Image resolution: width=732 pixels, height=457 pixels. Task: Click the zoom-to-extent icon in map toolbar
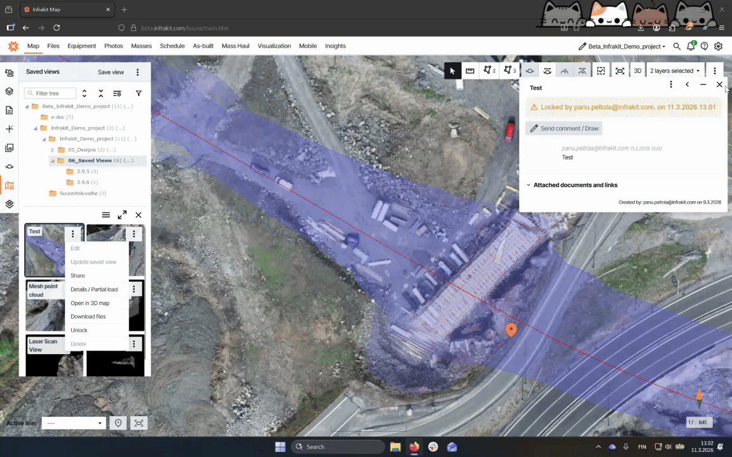(x=620, y=71)
